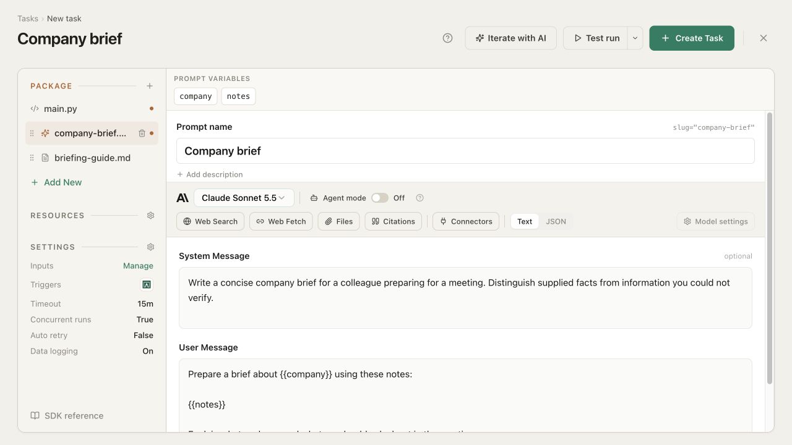Click the Prompt name input field

pos(465,151)
